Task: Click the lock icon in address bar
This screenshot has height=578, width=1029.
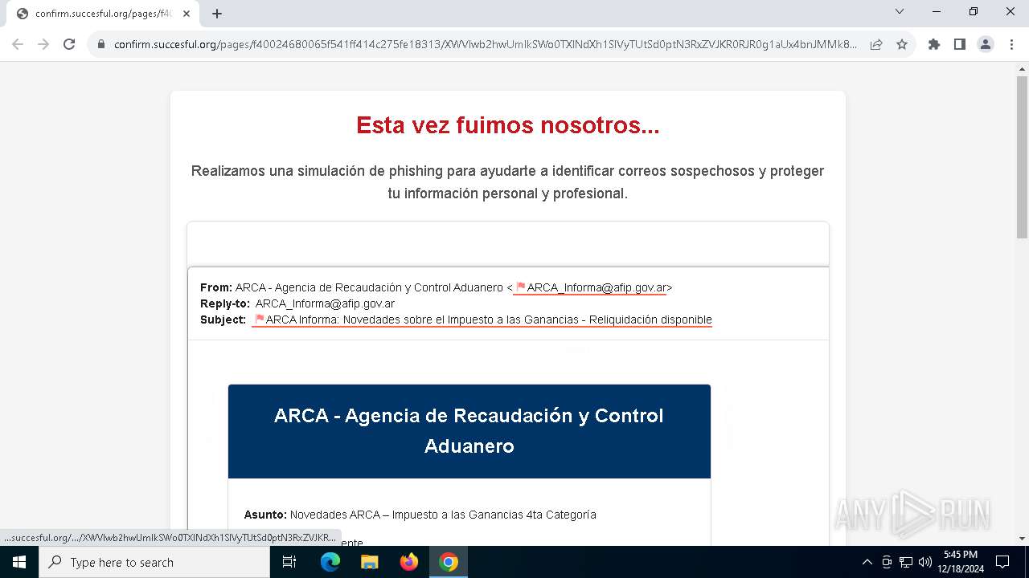Action: pyautogui.click(x=101, y=44)
